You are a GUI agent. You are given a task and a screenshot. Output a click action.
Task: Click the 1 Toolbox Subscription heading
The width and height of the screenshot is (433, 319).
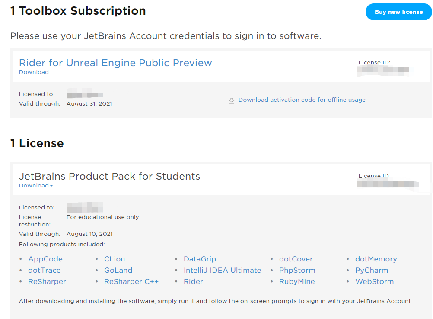[78, 11]
